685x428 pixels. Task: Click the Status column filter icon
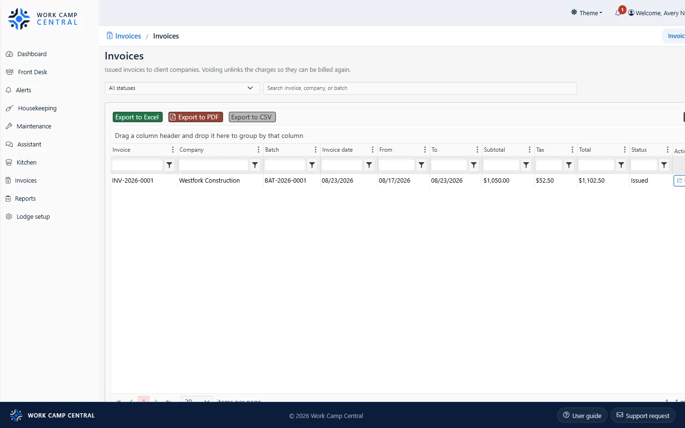[664, 165]
